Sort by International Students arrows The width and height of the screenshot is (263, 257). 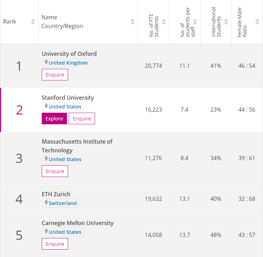click(226, 22)
